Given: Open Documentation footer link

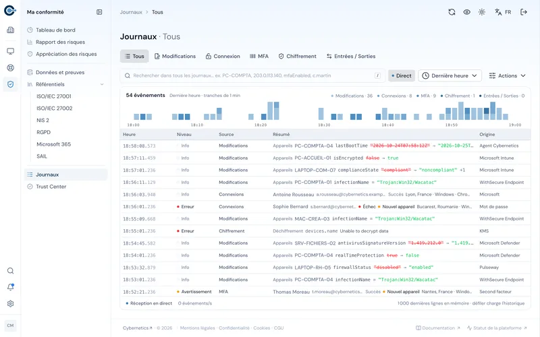Looking at the screenshot, I should click(437, 328).
